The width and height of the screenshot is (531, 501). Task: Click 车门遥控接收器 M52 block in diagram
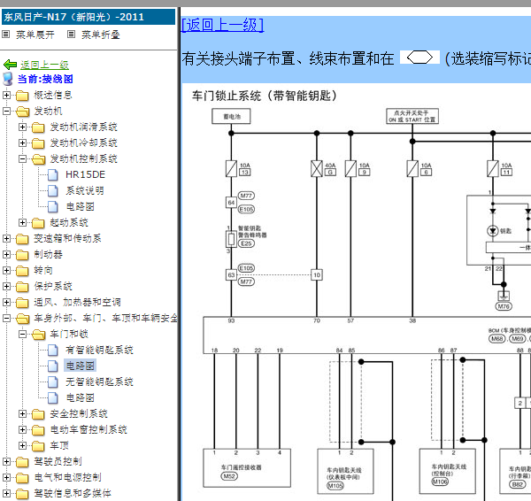pyautogui.click(x=247, y=468)
